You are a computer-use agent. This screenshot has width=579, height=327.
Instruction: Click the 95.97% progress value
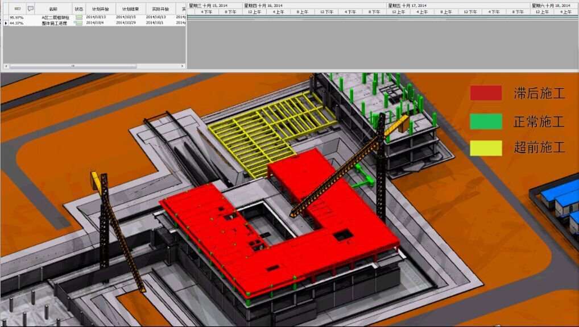16,18
